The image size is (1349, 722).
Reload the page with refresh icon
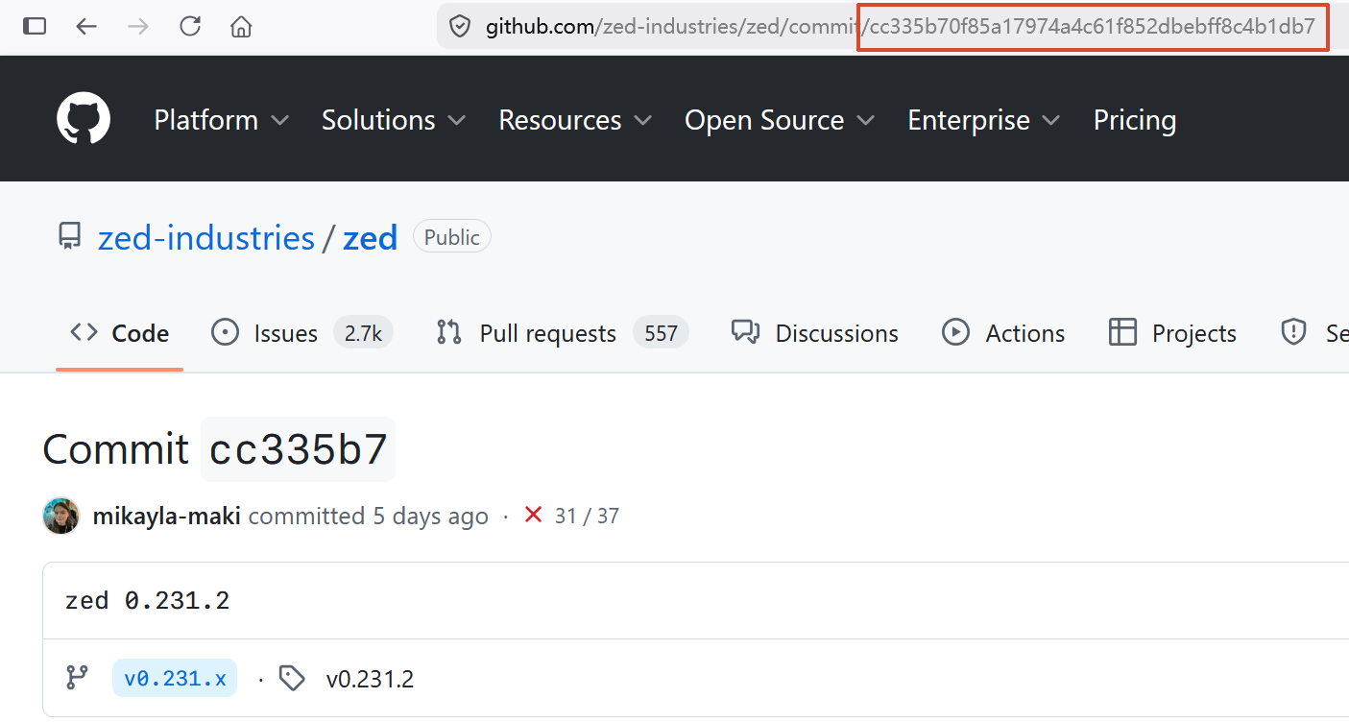click(190, 26)
